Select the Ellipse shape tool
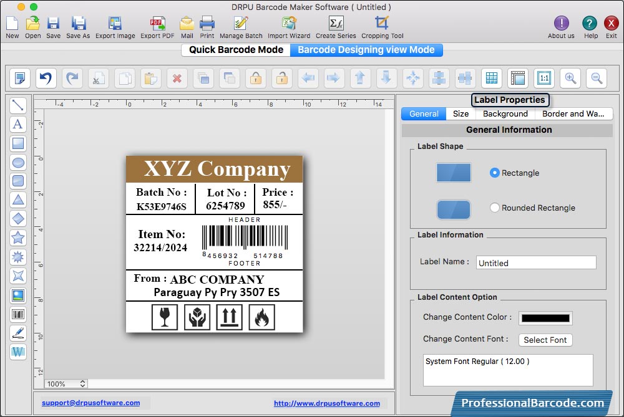The width and height of the screenshot is (624, 417). click(x=18, y=162)
